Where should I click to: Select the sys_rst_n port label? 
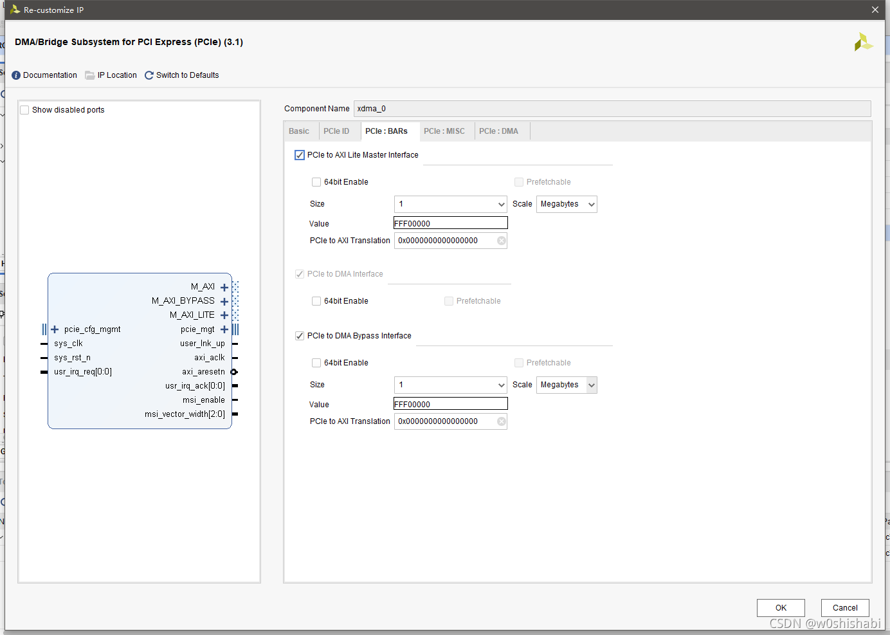(72, 358)
